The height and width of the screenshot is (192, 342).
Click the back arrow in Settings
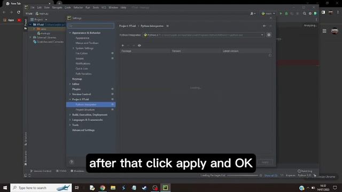(265, 26)
